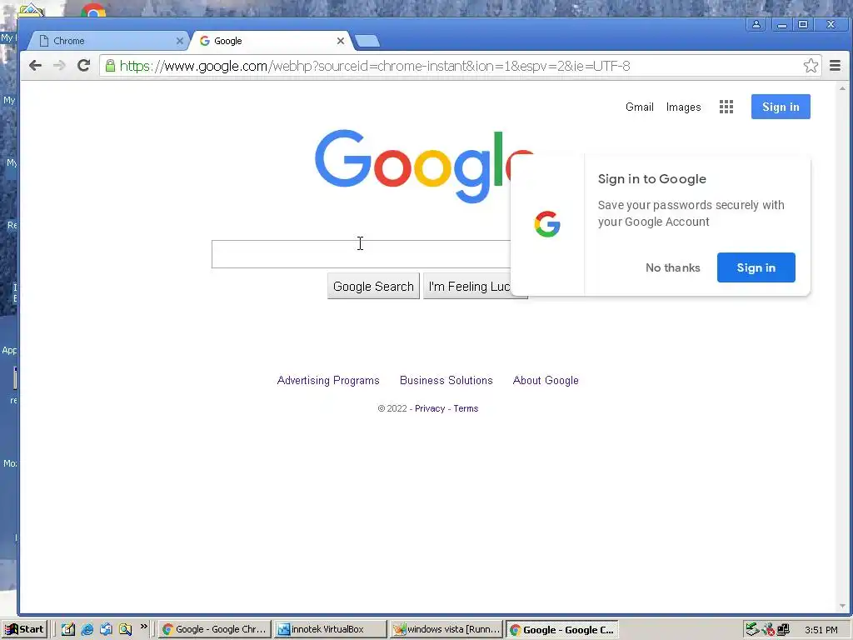Expand quick launch overflow chevron
The width and height of the screenshot is (853, 640).
[143, 627]
